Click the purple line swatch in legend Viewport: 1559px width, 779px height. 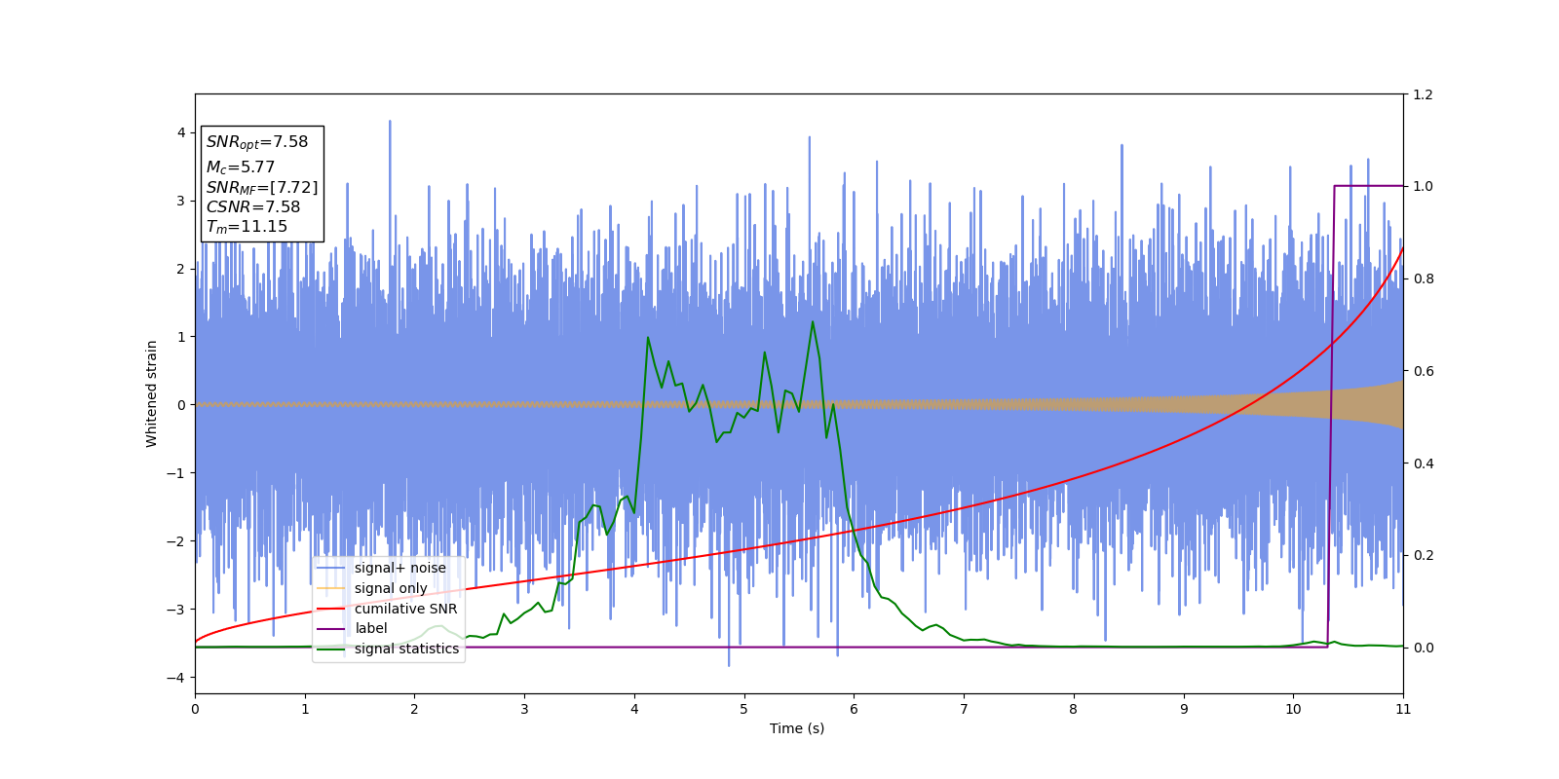pyautogui.click(x=331, y=628)
